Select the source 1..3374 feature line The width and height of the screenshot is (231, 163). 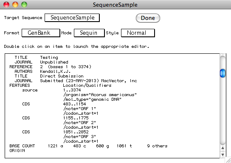pos(51,90)
